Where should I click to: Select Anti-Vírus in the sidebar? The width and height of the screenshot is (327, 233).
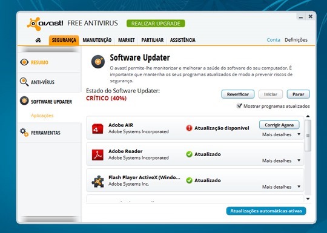[49, 82]
